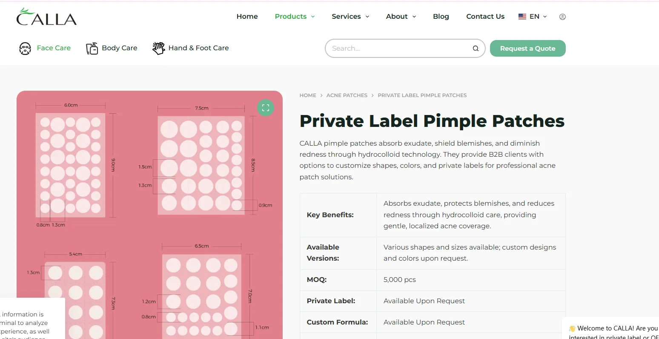The height and width of the screenshot is (339, 659).
Task: Open the ACNE PATCHES breadcrumb link
Action: coord(347,95)
